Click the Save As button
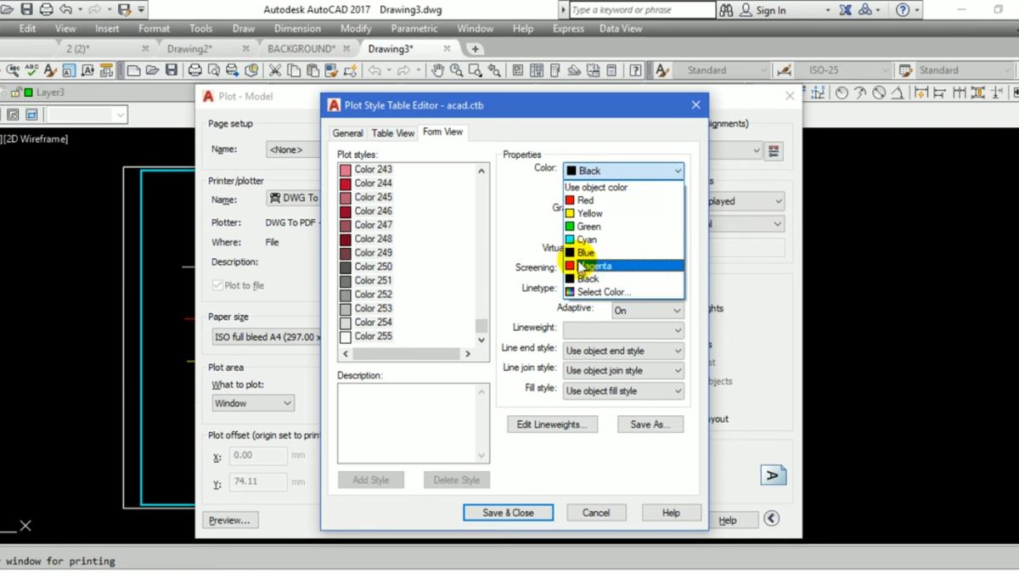 click(650, 424)
